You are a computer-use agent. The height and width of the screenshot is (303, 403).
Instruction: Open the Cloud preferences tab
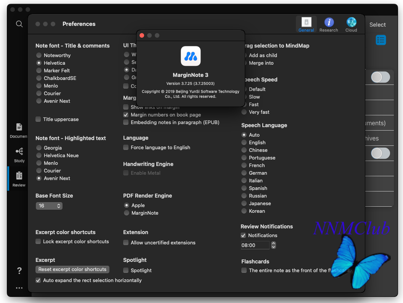351,25
